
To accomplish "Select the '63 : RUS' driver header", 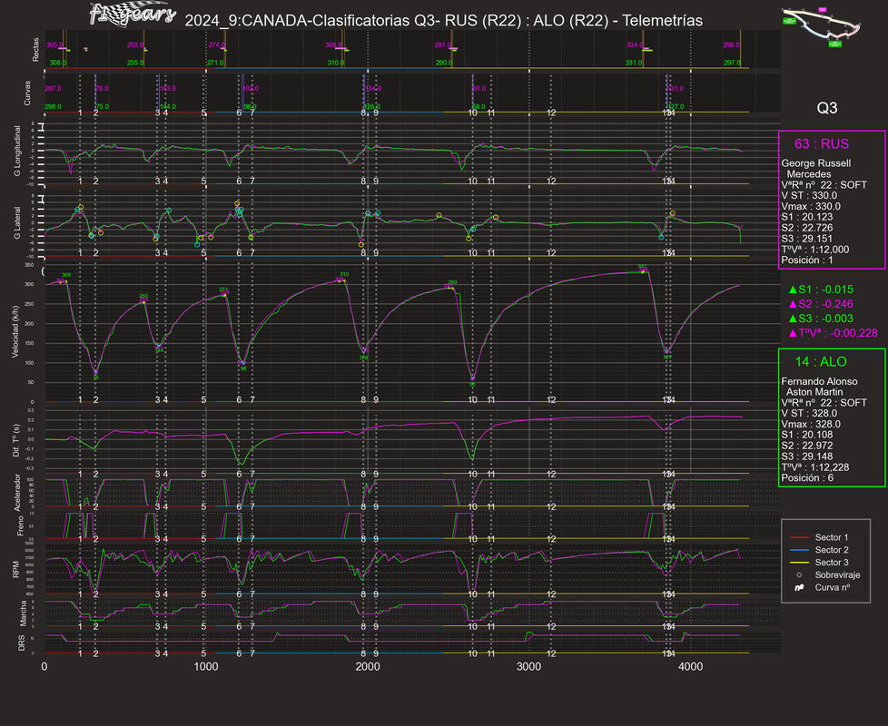I will click(821, 143).
